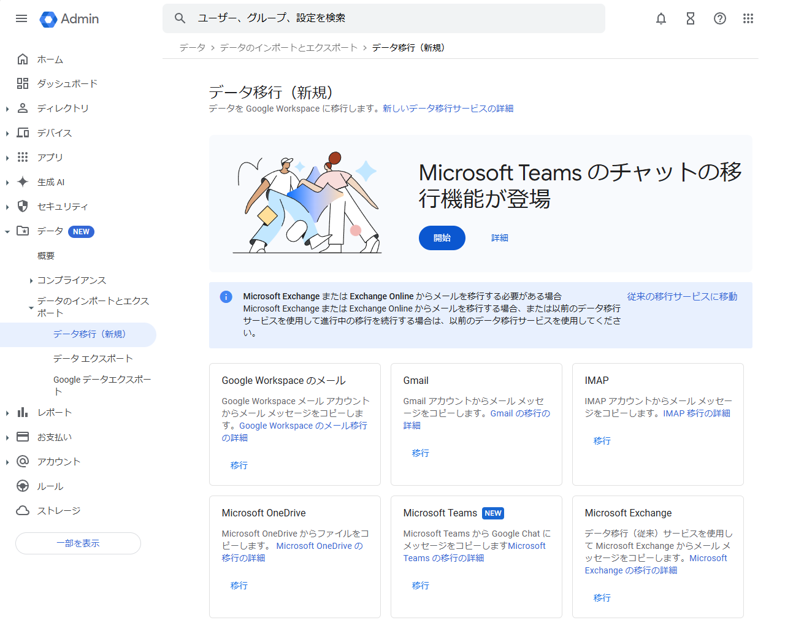Image resolution: width=785 pixels, height=628 pixels.
Task: Collapse the データのインポートとエクスポート section
Action: (x=31, y=307)
